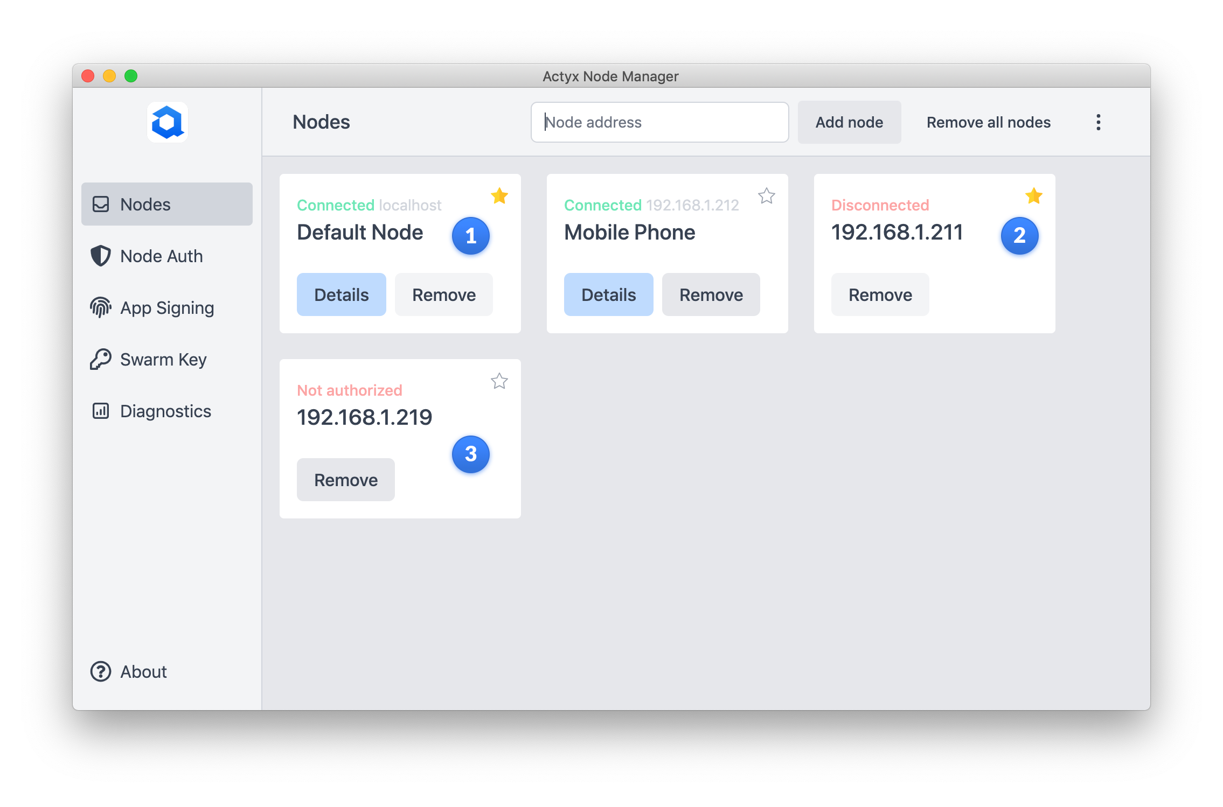Unstar the 192.168.1.211 node
This screenshot has width=1223, height=807.
(x=1034, y=197)
